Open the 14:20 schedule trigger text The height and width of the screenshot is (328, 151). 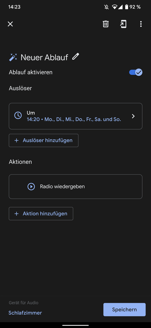tap(74, 119)
